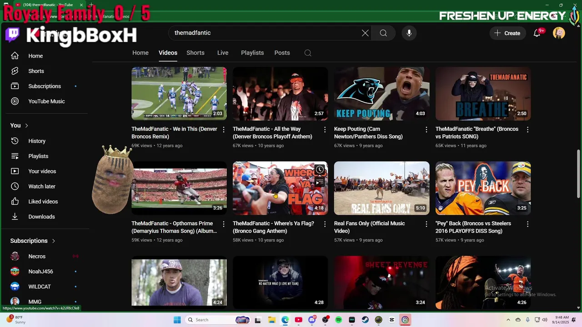The width and height of the screenshot is (582, 327).
Task: Add Where's Ya Flag to queue
Action: [x=320, y=182]
